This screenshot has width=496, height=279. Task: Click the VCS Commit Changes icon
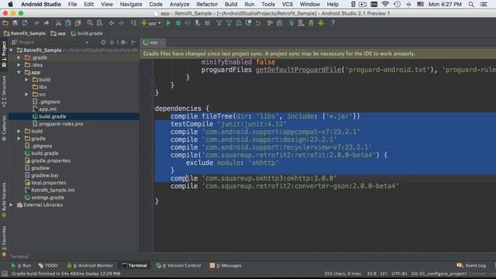coord(229,23)
